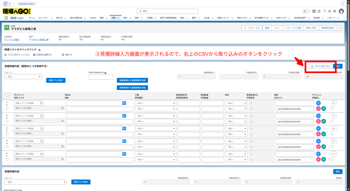The width and height of the screenshot is (350, 191).
Task: Click the blue plus icon in first row
Action: point(318,103)
